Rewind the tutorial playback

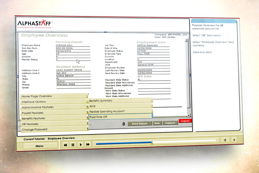66,145
